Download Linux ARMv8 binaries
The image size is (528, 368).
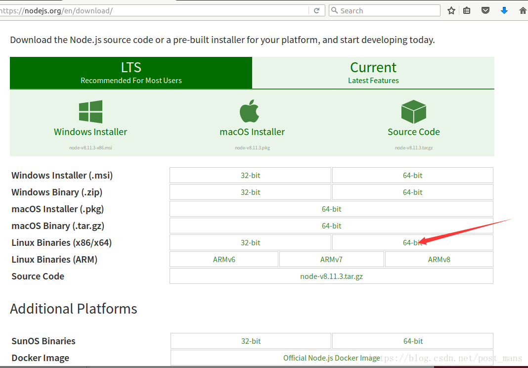pyautogui.click(x=439, y=260)
